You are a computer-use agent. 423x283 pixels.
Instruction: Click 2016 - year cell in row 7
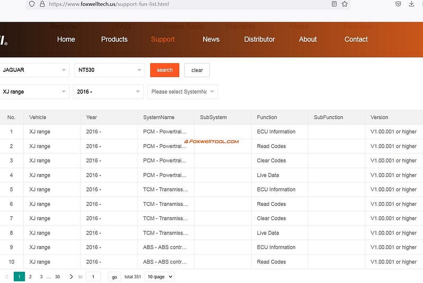click(94, 218)
